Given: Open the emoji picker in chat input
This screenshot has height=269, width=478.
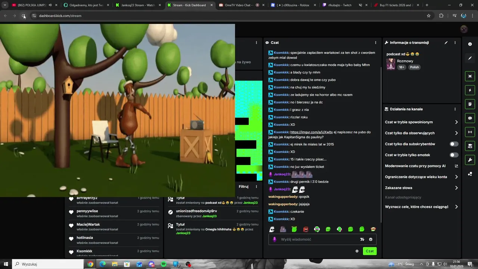Looking at the screenshot, I should coord(371,239).
